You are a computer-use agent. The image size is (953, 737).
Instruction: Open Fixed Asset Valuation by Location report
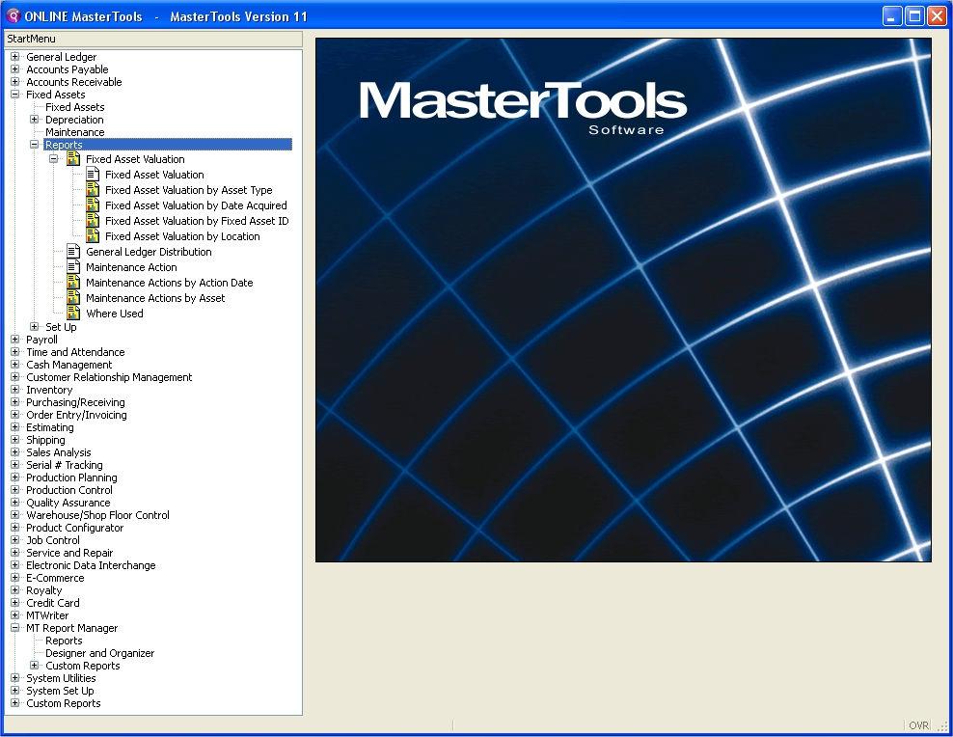pos(182,236)
